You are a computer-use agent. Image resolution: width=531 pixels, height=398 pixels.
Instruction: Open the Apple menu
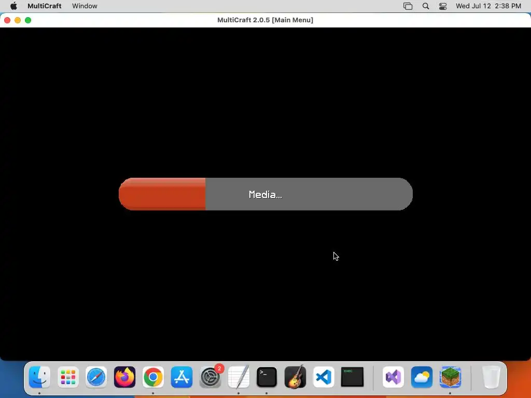tap(13, 6)
